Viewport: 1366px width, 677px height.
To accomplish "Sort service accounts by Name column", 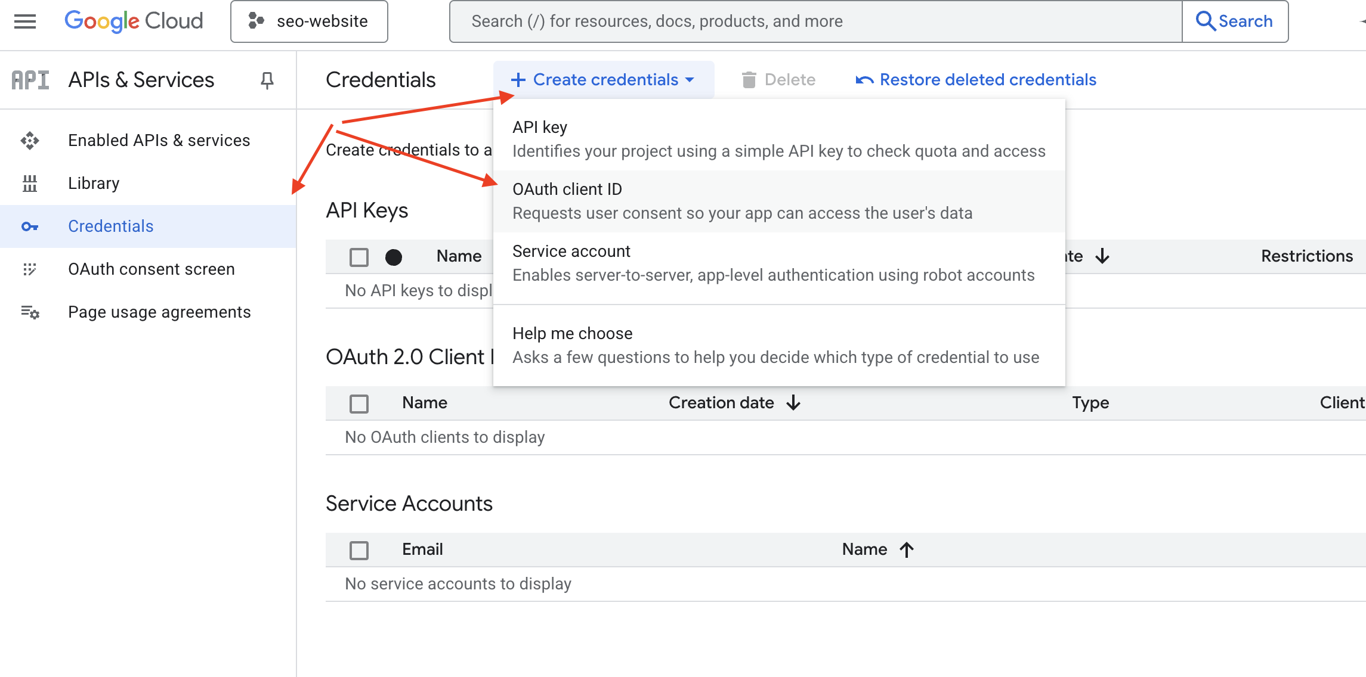I will [864, 549].
